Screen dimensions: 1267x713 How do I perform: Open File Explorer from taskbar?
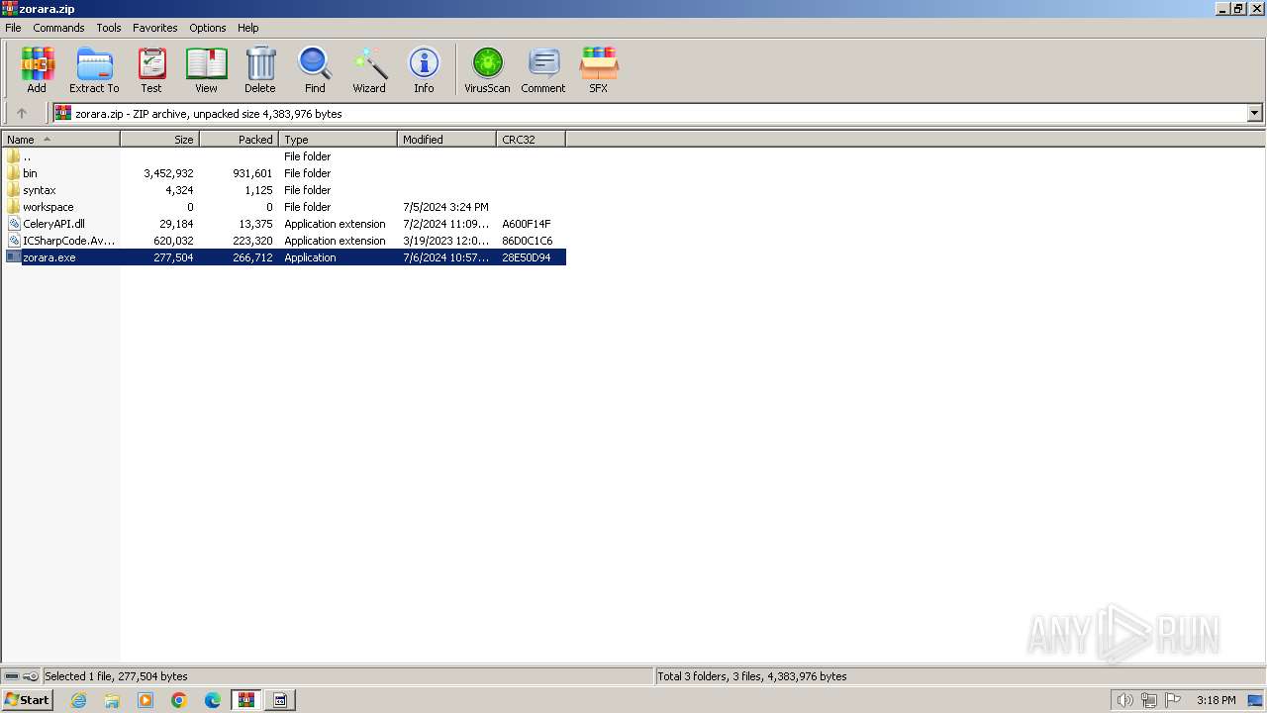click(x=112, y=700)
